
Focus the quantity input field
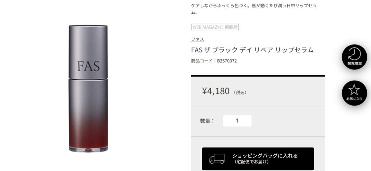click(237, 121)
